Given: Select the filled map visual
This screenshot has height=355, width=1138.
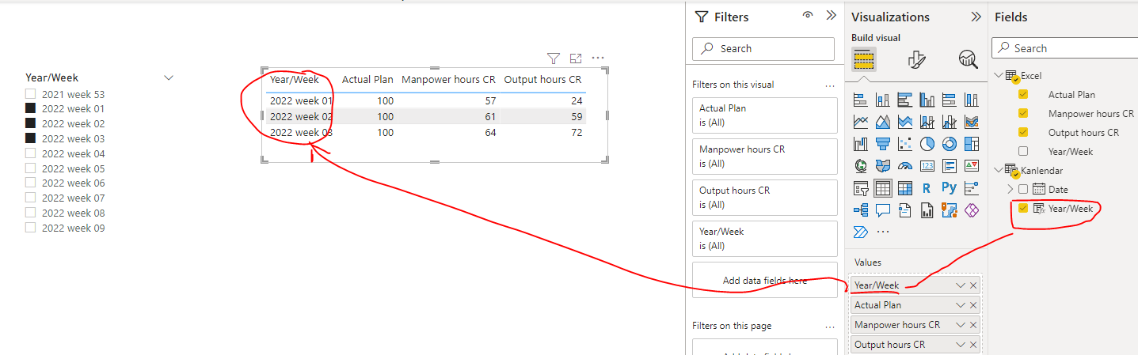Looking at the screenshot, I should pyautogui.click(x=882, y=166).
